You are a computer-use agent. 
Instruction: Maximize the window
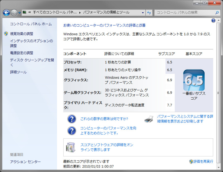point(204,3)
